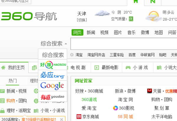This screenshot has width=177, height=121.
Task: Open the green N browser tab icon
Action: (153, 1)
